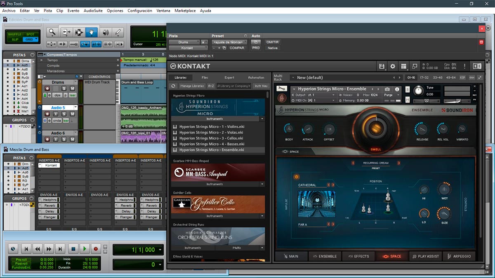The height and width of the screenshot is (278, 495).
Task: Switch to Kontakt Files tab
Action: [x=205, y=77]
